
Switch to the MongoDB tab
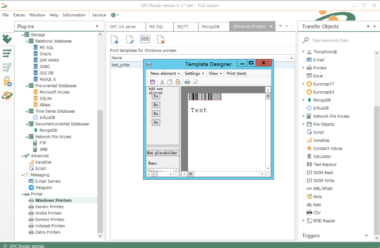point(211,27)
